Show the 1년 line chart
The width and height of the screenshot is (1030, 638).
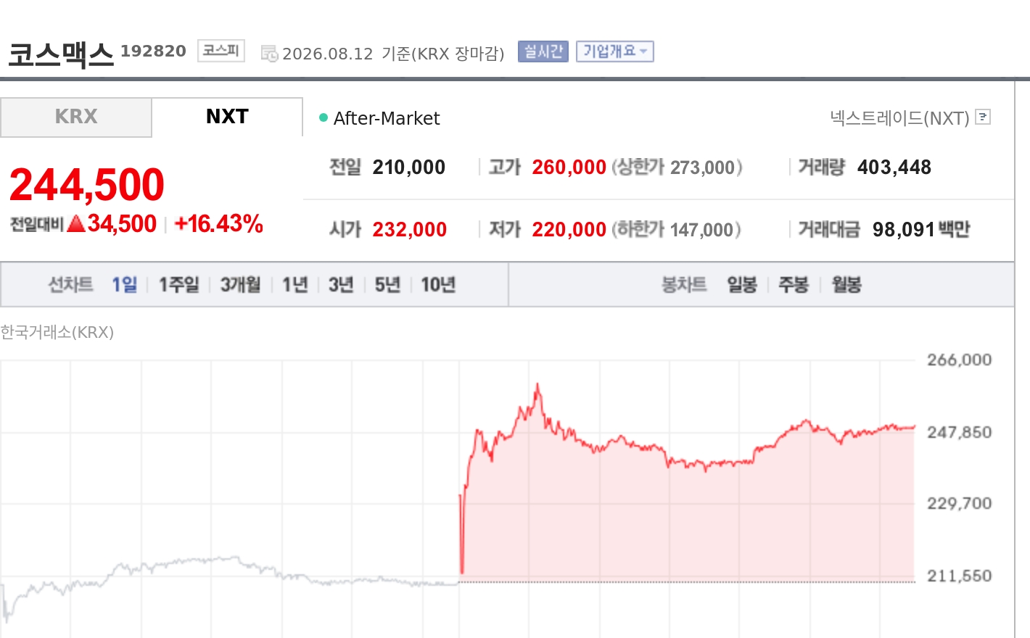[x=295, y=284]
